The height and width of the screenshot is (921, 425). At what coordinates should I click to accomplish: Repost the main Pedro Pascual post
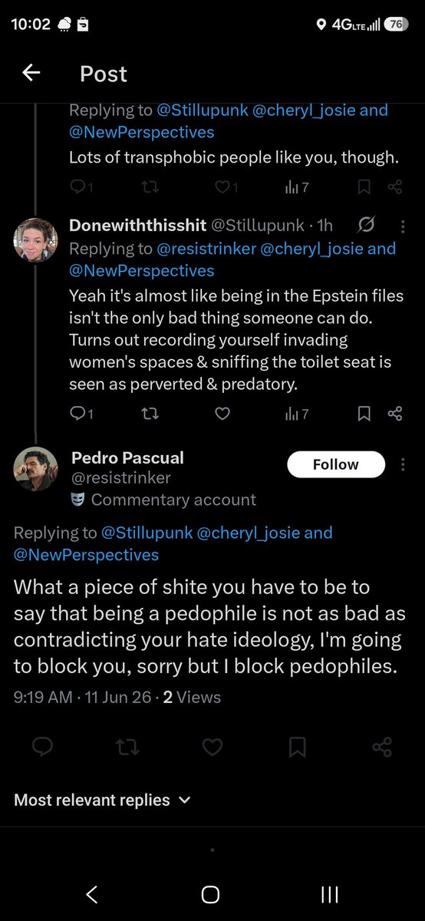(x=127, y=746)
